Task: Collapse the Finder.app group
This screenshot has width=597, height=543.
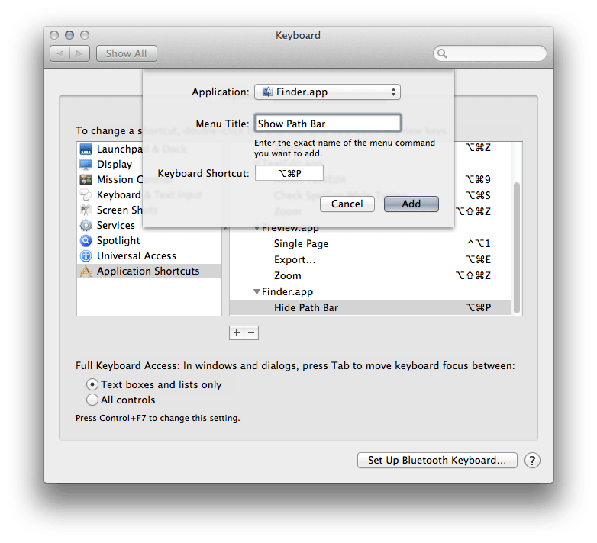Action: coord(257,291)
